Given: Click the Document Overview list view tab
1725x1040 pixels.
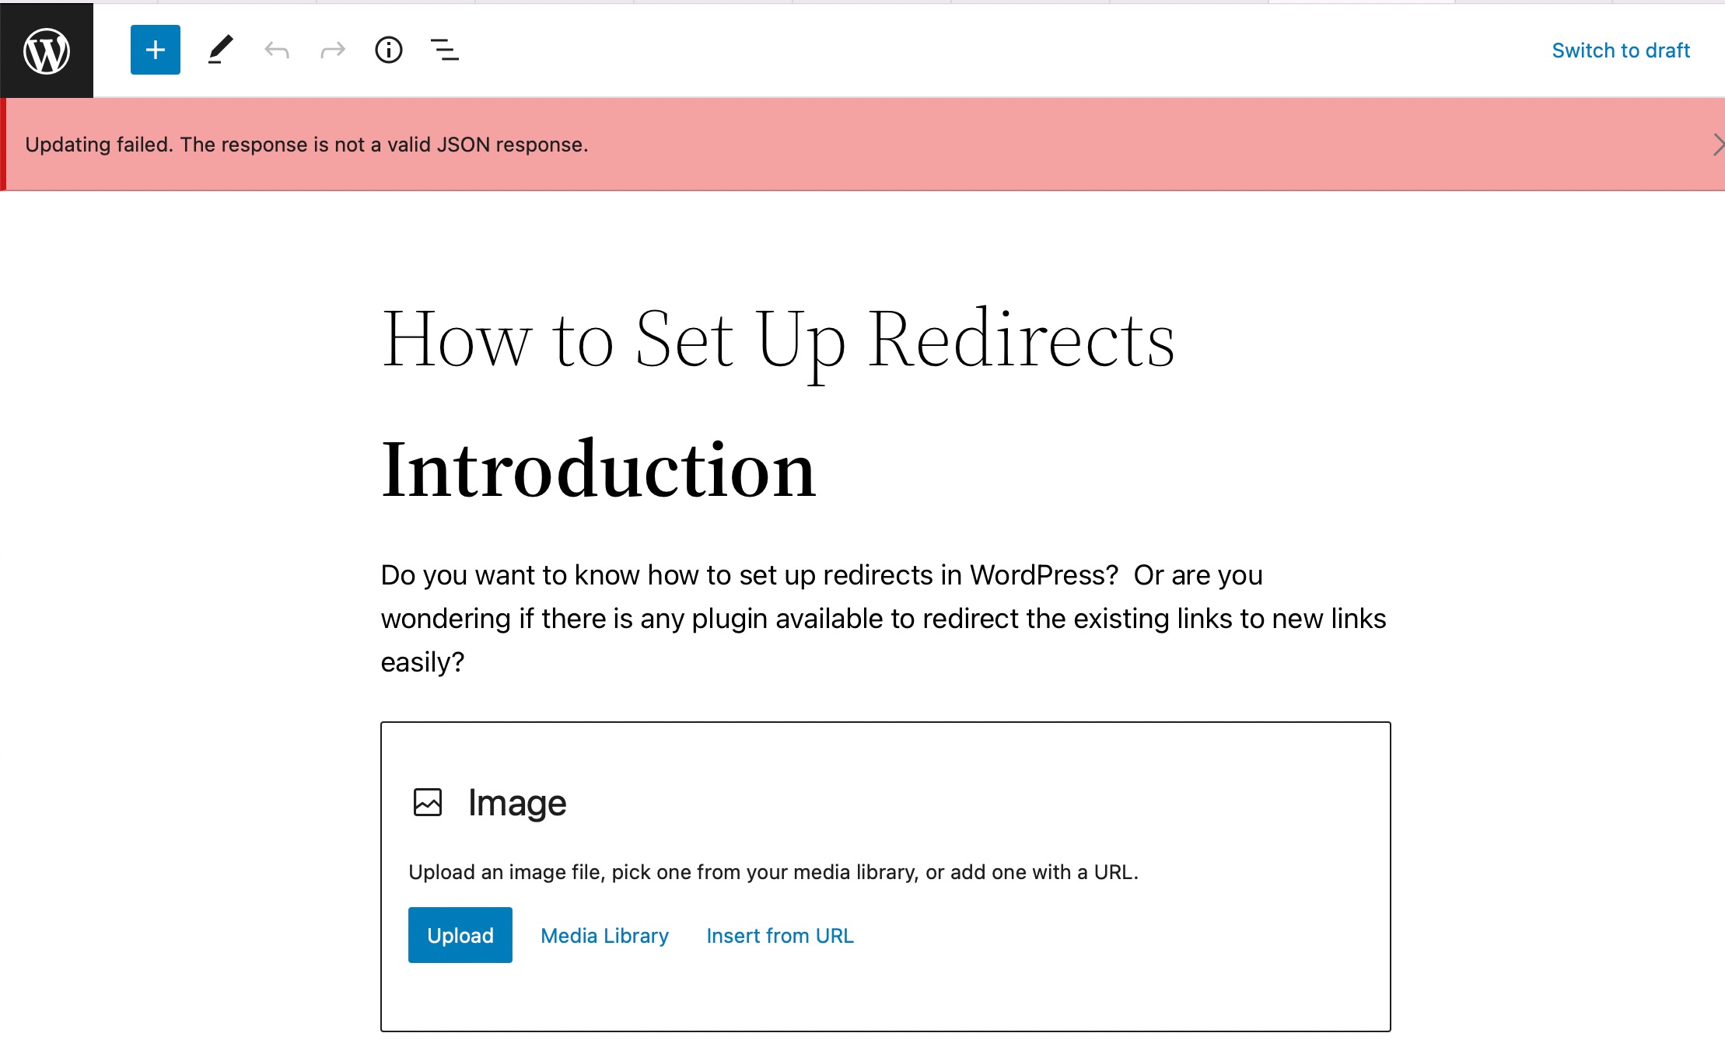Looking at the screenshot, I should click(x=445, y=49).
